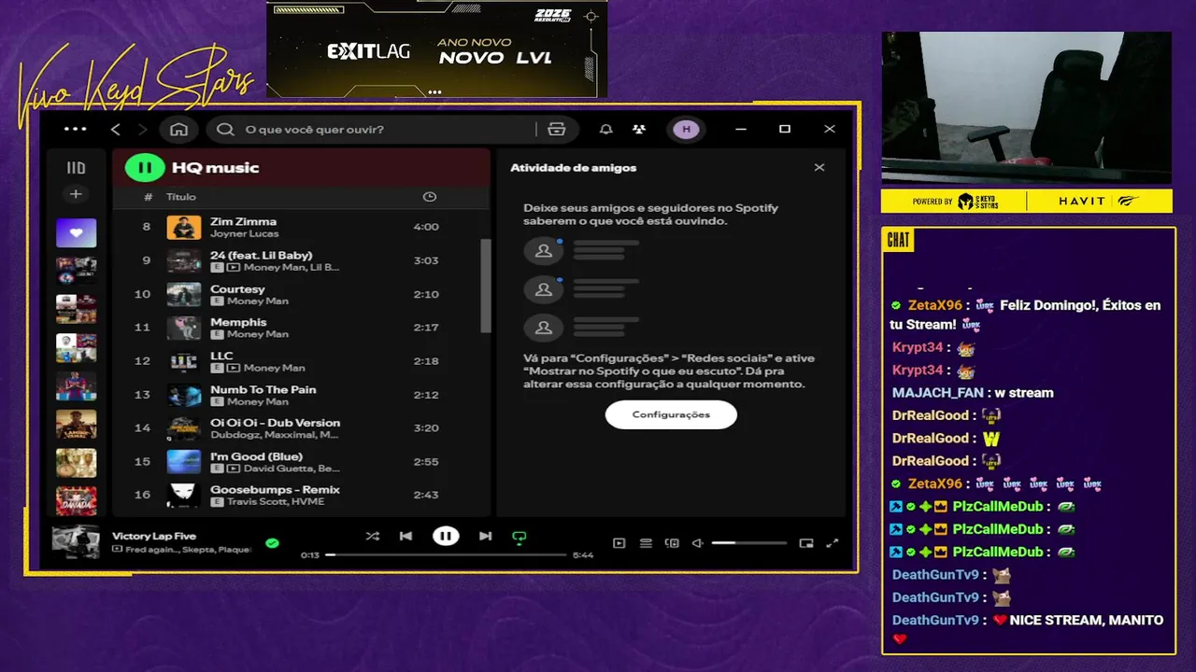The height and width of the screenshot is (672, 1196).
Task: Open the miniplayer icon
Action: tap(806, 543)
